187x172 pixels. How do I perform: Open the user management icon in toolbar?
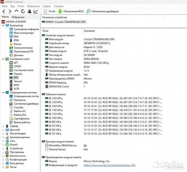(x=29, y=11)
